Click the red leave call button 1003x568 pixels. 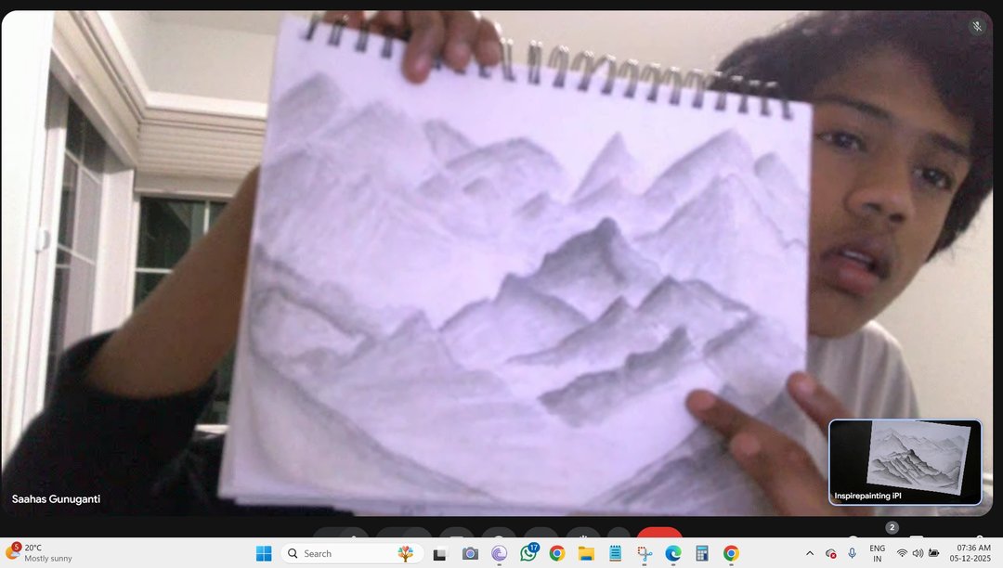pos(659,535)
